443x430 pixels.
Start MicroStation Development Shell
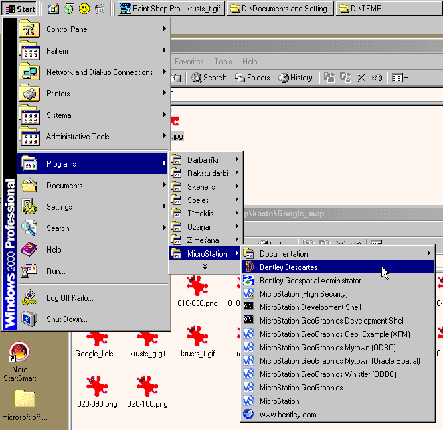(x=338, y=307)
